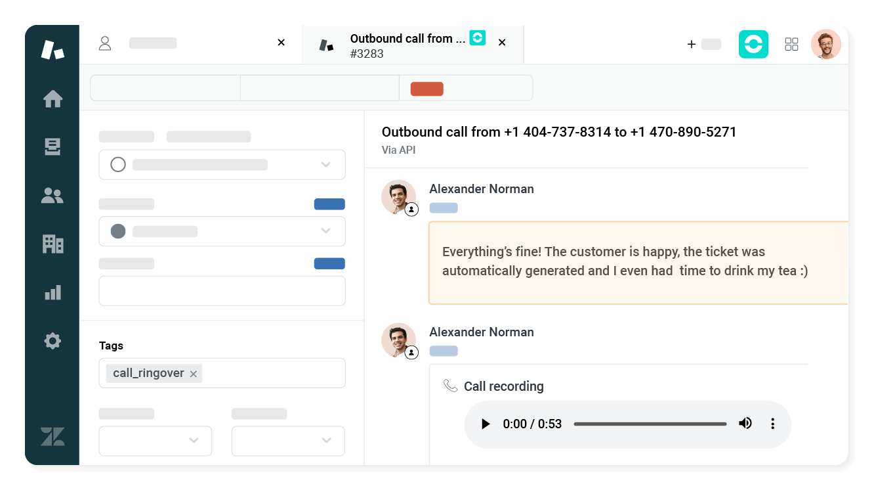Play the call recording
Screen dimensions: 874x490
coord(486,424)
